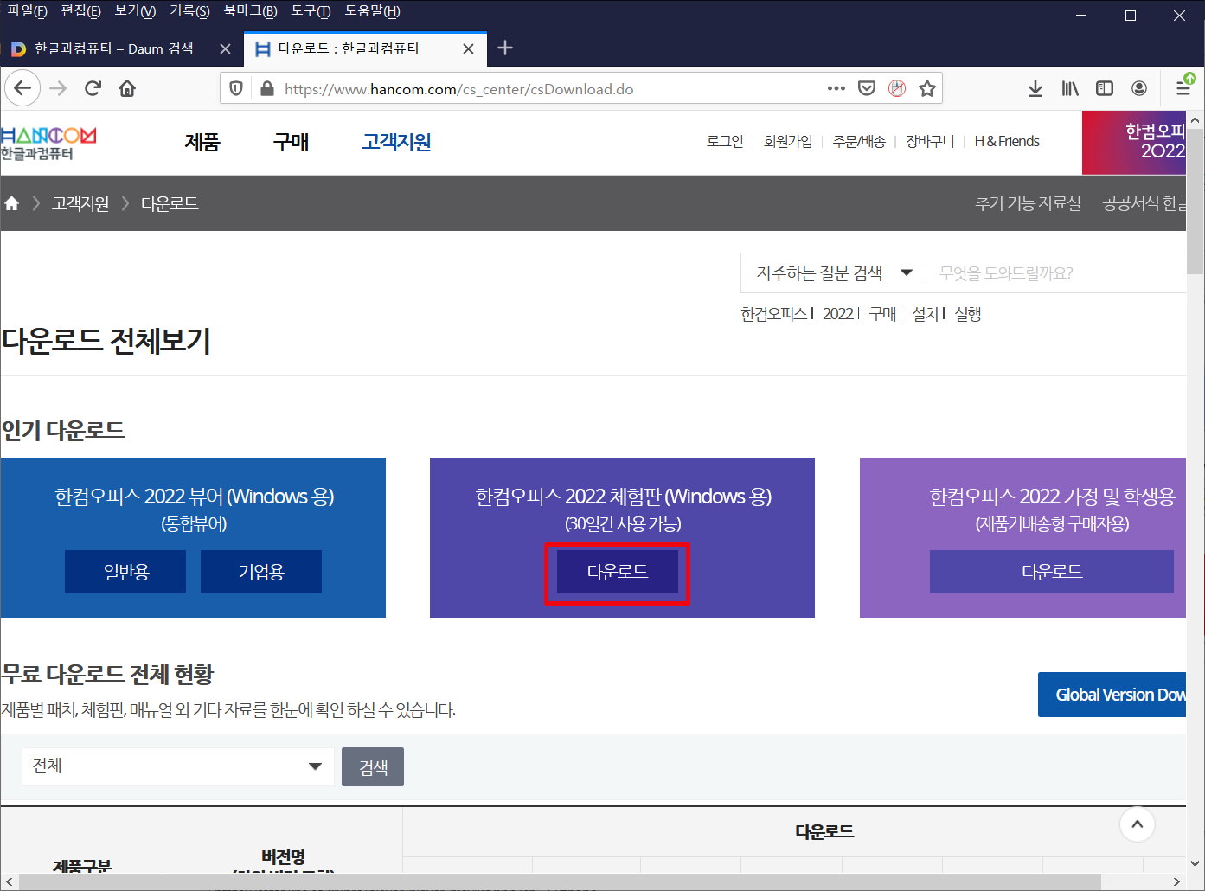Expand the 전체 product filter dropdown
1205x891 pixels.
click(178, 766)
